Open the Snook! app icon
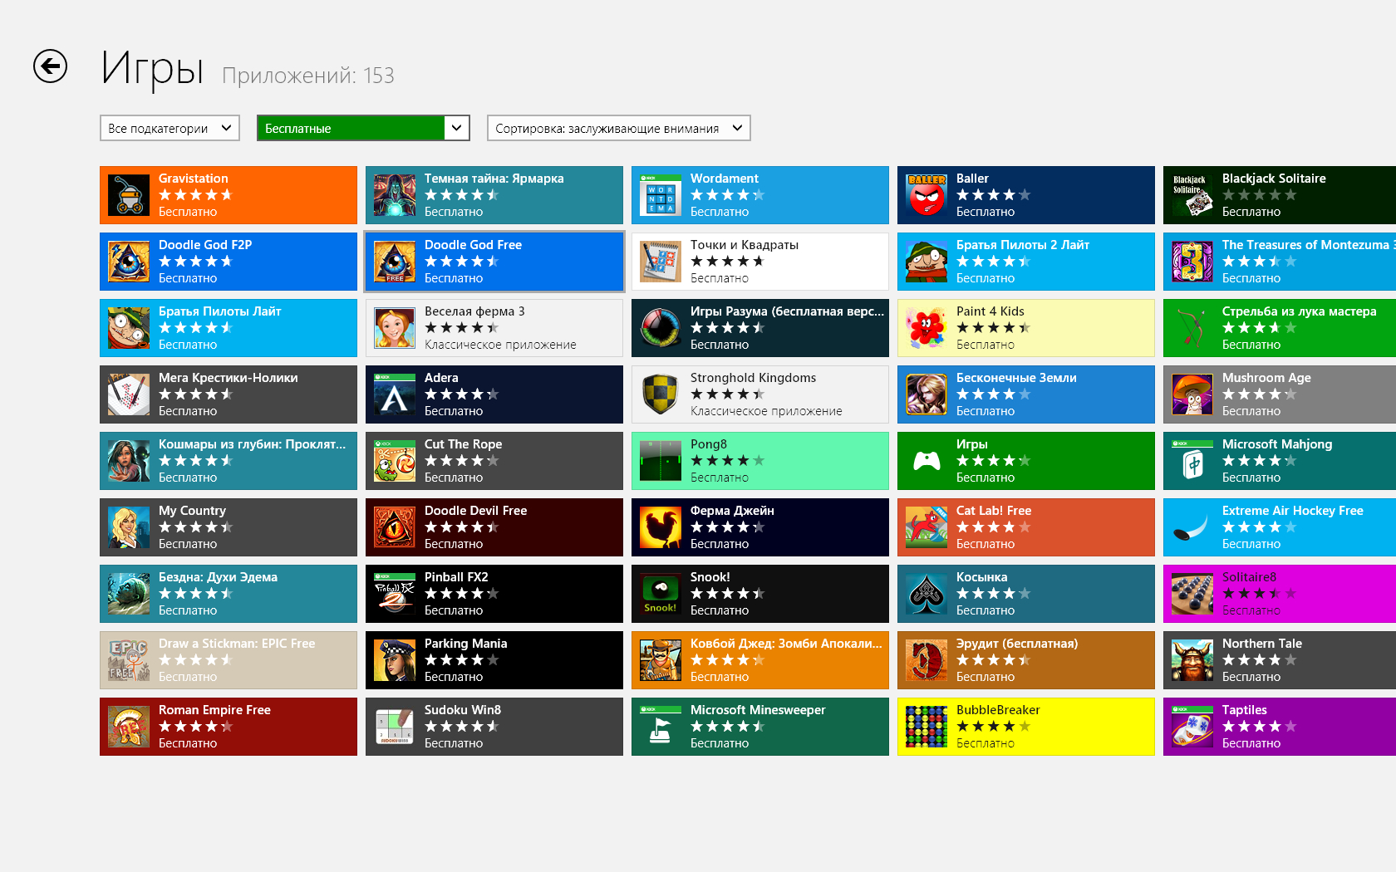The height and width of the screenshot is (872, 1396). tap(661, 594)
